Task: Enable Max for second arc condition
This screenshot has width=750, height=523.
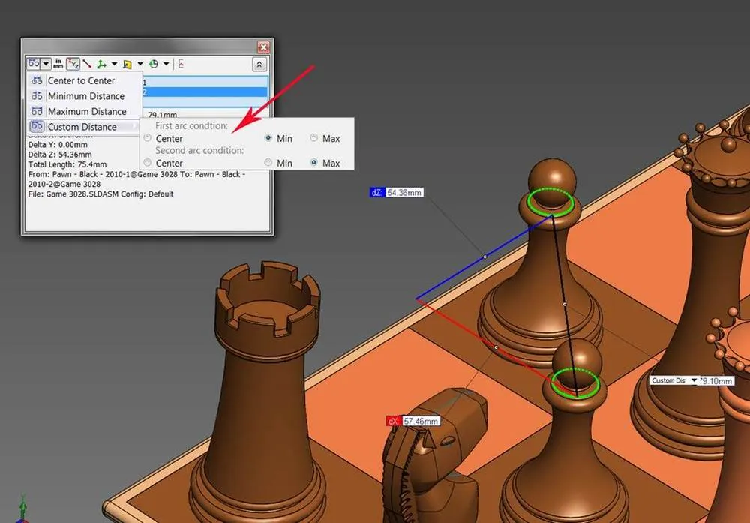Action: [x=313, y=163]
